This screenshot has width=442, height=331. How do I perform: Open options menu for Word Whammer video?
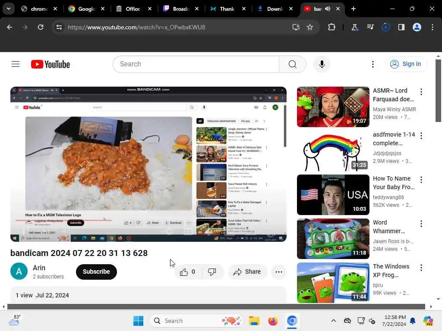pyautogui.click(x=421, y=224)
